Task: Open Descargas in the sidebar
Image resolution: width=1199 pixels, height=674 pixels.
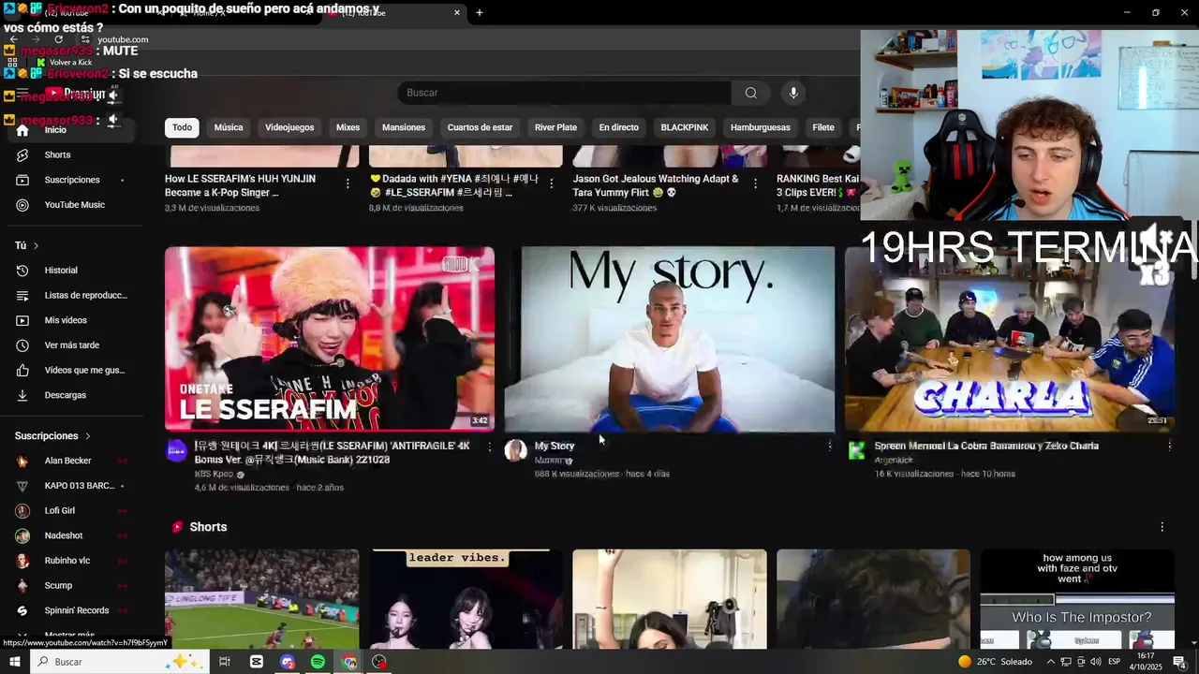Action: click(x=73, y=395)
